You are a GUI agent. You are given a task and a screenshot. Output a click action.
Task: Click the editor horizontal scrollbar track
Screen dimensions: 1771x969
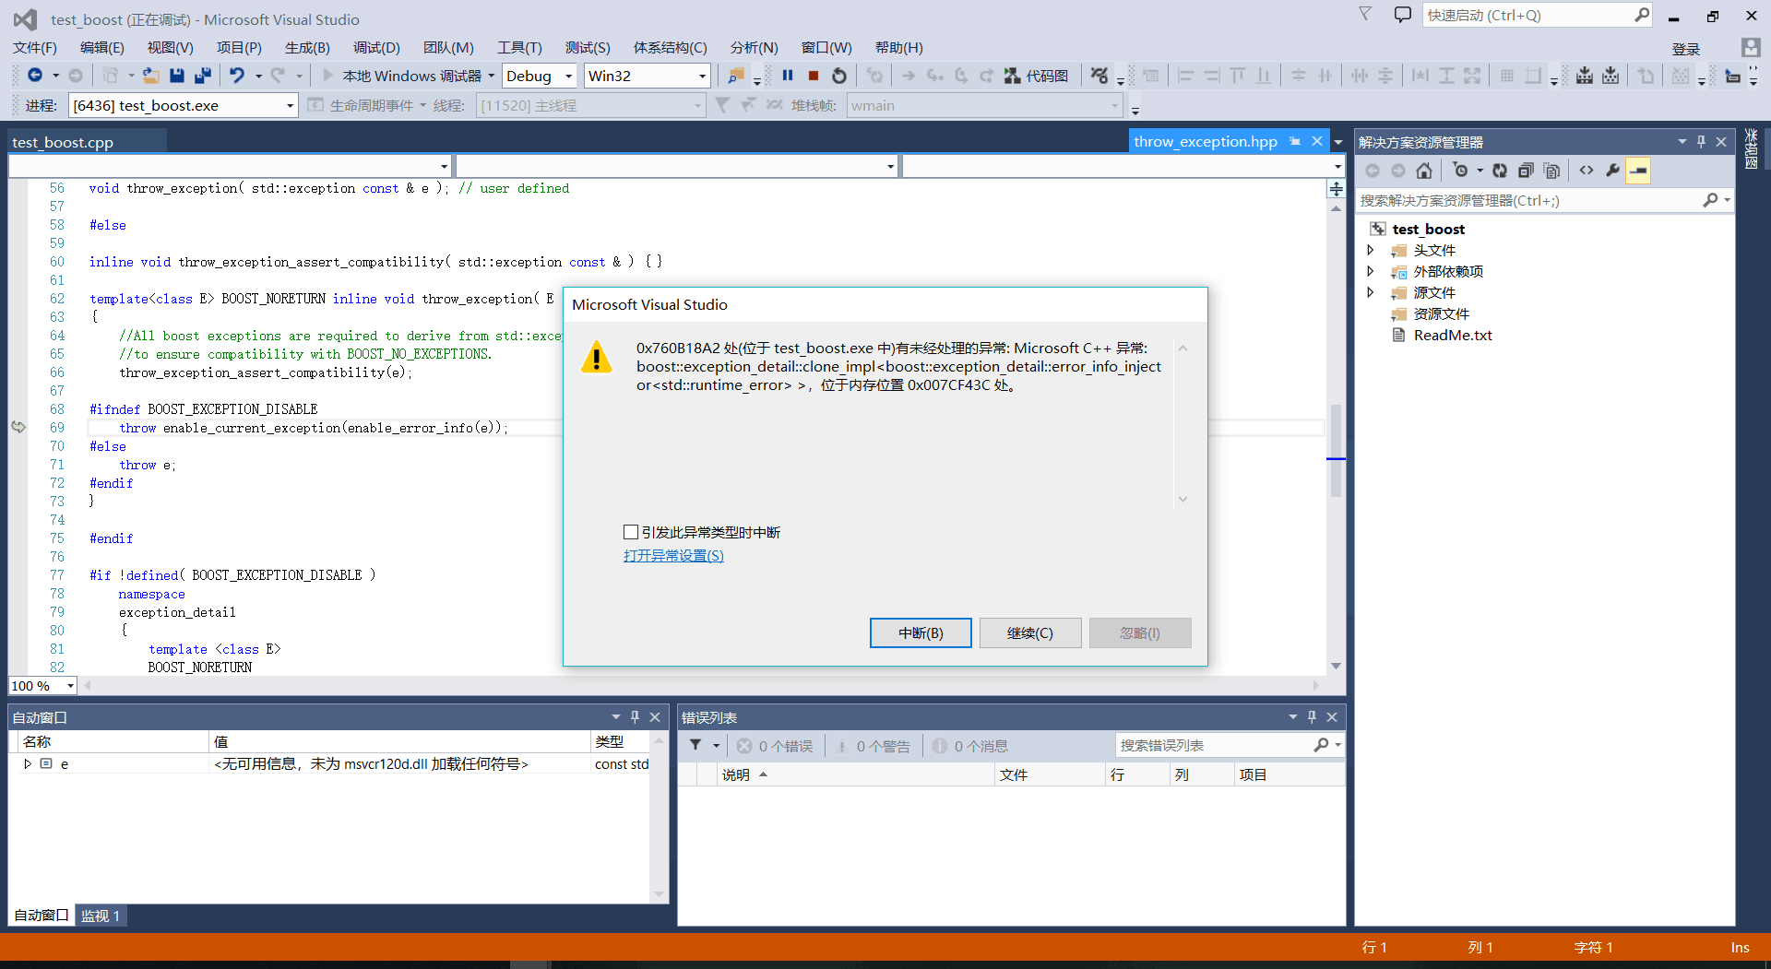[701, 686]
